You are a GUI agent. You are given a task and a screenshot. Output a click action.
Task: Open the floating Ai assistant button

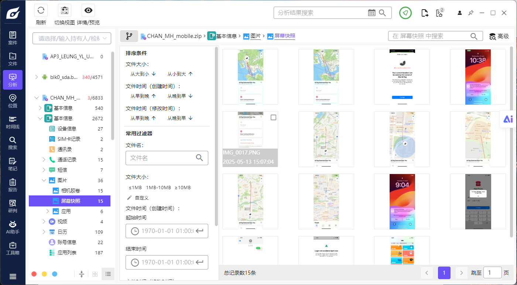508,119
